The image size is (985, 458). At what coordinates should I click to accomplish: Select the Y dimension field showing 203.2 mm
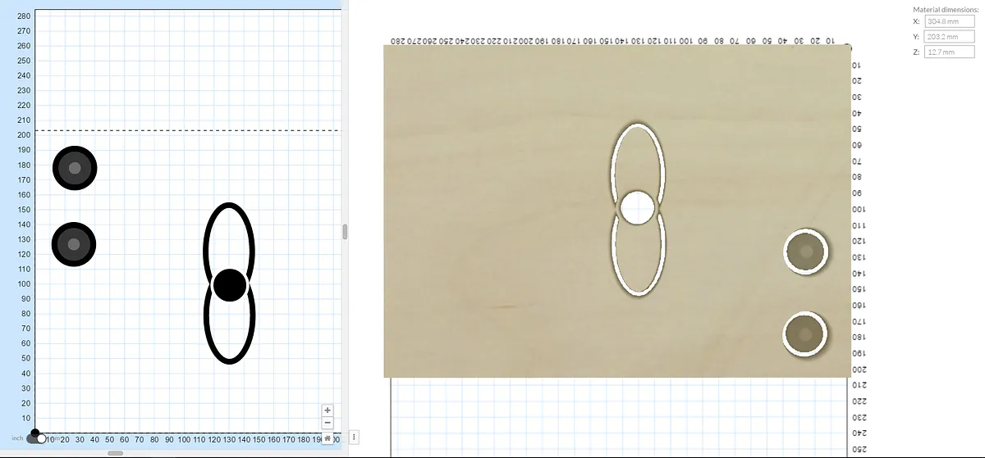click(x=949, y=37)
